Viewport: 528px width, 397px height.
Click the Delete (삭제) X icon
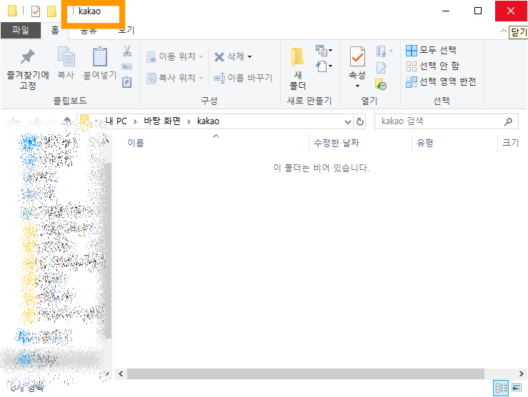click(x=219, y=57)
